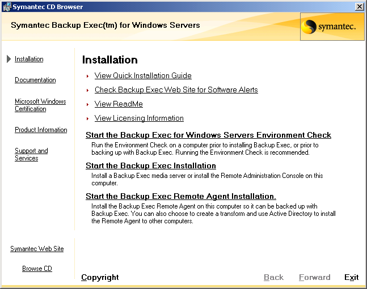Start the Backup Exec Environment Check
The width and height of the screenshot is (367, 289).
[x=208, y=135]
